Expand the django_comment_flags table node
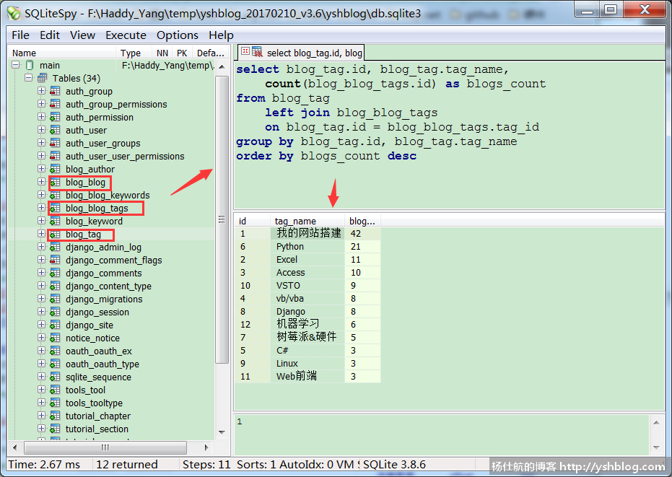The image size is (672, 477). coord(42,260)
